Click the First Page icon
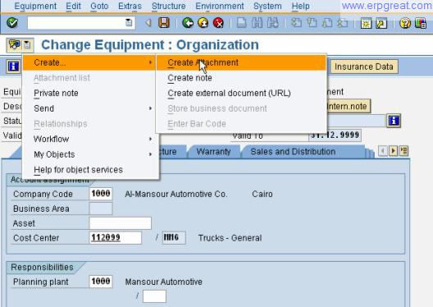This screenshot has width=433, height=307. (296, 23)
